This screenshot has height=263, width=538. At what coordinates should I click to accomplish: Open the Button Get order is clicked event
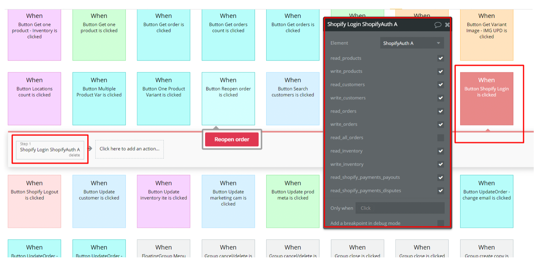[164, 35]
